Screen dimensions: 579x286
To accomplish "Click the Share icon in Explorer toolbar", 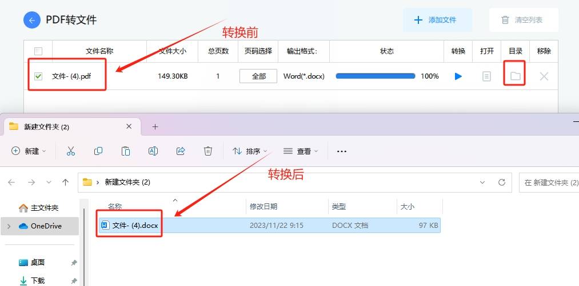I will click(x=181, y=151).
